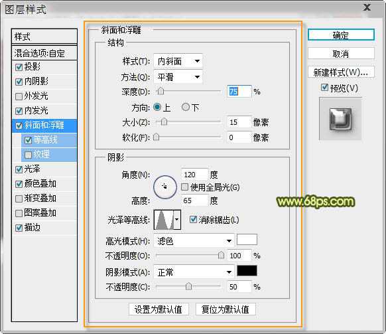Open the 颜色叠加 settings panel

click(40, 184)
